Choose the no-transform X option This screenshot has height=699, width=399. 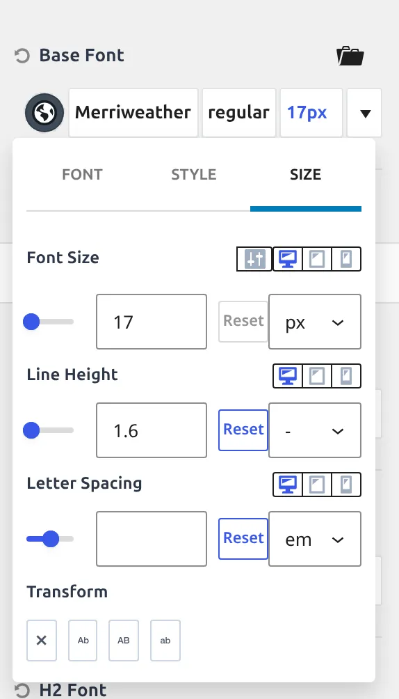coord(42,640)
